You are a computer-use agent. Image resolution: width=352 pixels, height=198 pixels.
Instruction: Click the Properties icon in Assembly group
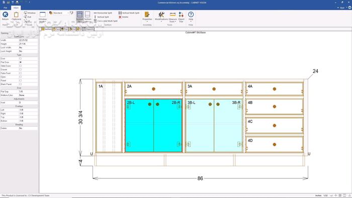coord(147,15)
